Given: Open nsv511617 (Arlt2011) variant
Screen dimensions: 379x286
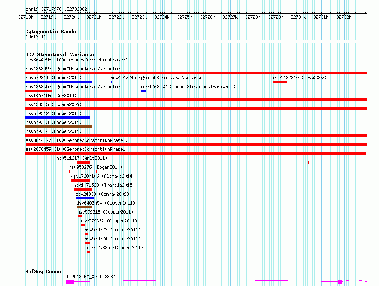Looking at the screenshot, I should click(82, 158).
